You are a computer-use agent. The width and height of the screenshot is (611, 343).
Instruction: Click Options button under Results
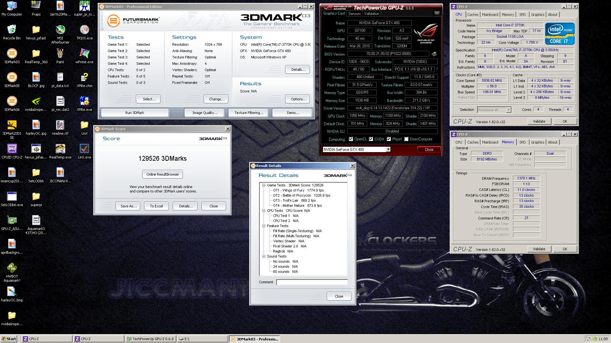298,99
